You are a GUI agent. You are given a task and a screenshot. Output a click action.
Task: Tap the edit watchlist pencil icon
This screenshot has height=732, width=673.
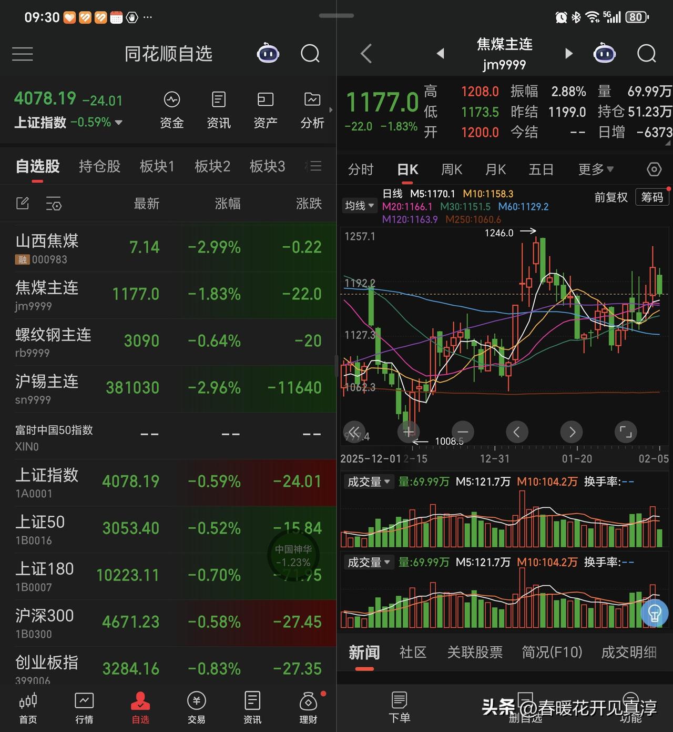click(23, 203)
